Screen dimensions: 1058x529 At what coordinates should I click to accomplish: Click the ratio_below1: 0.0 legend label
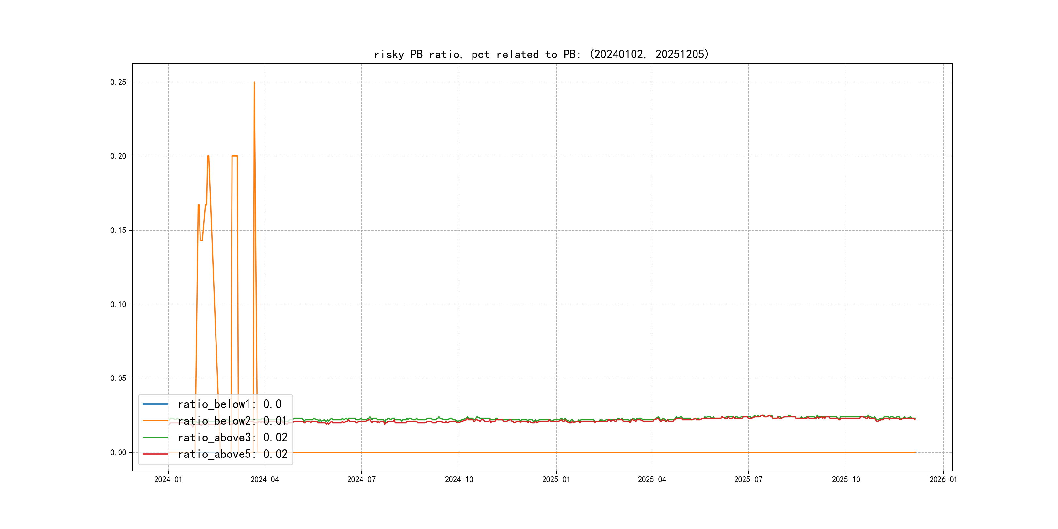[229, 404]
